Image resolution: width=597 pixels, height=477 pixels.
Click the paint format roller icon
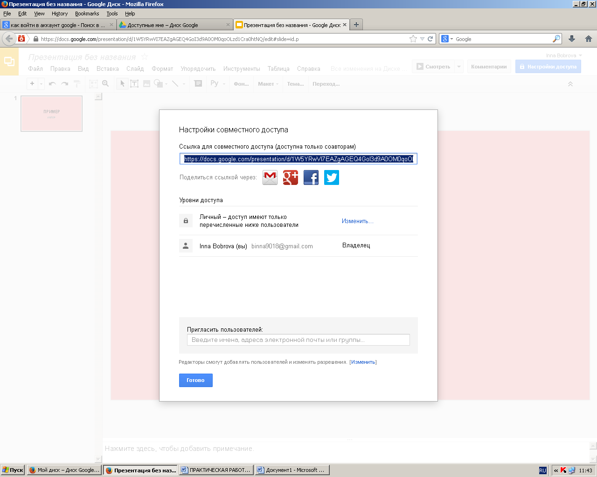coord(77,84)
